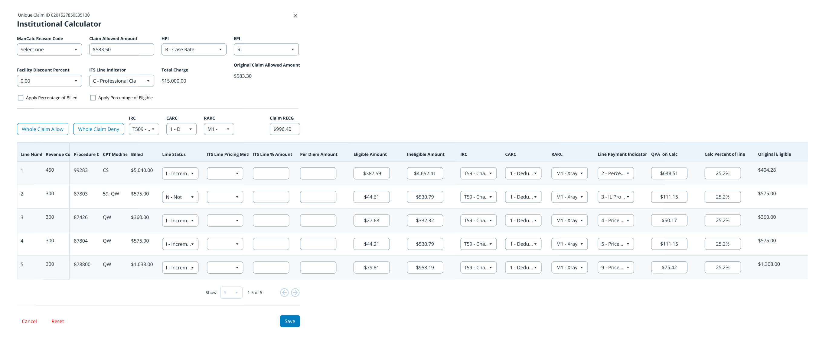Click Unique Claim ID text
This screenshot has width=822, height=337.
[54, 15]
